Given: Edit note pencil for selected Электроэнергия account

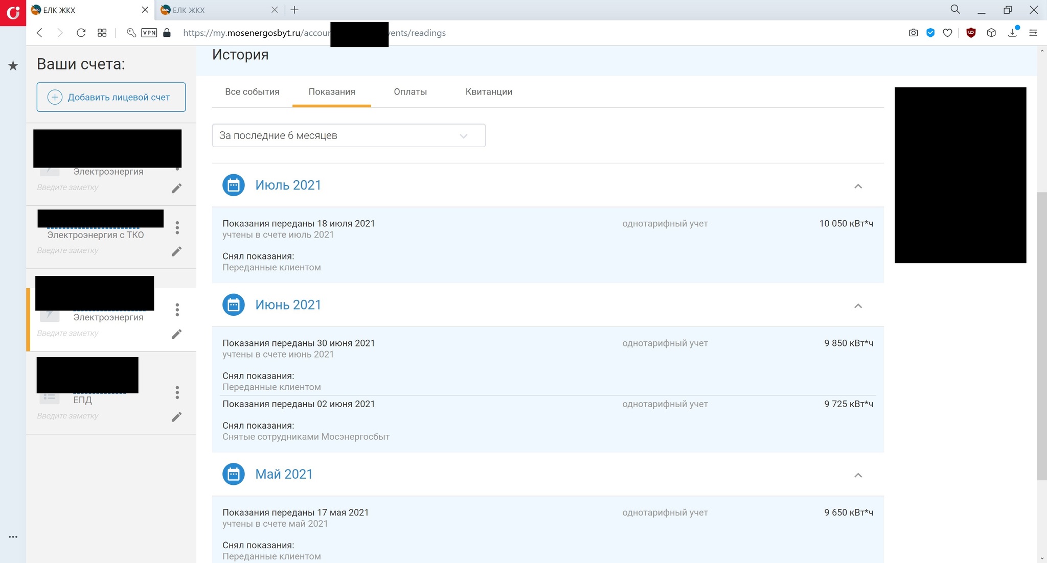Looking at the screenshot, I should coord(176,334).
